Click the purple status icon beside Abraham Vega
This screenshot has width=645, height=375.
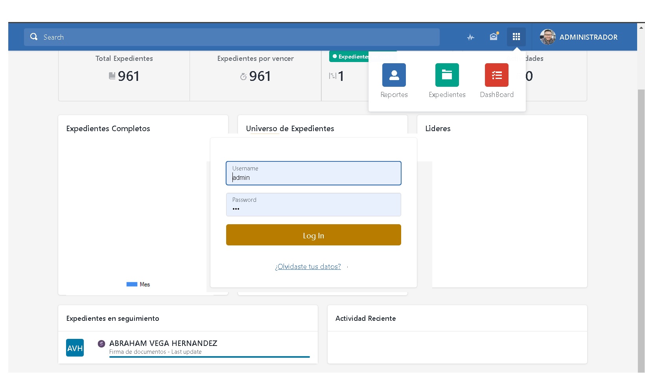point(101,344)
